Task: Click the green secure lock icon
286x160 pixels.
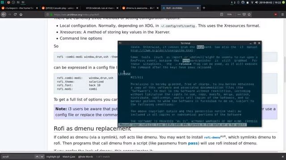Action: click(x=51, y=15)
